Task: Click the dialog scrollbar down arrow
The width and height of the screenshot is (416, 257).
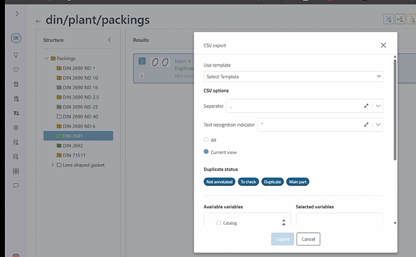Action: tap(395, 223)
